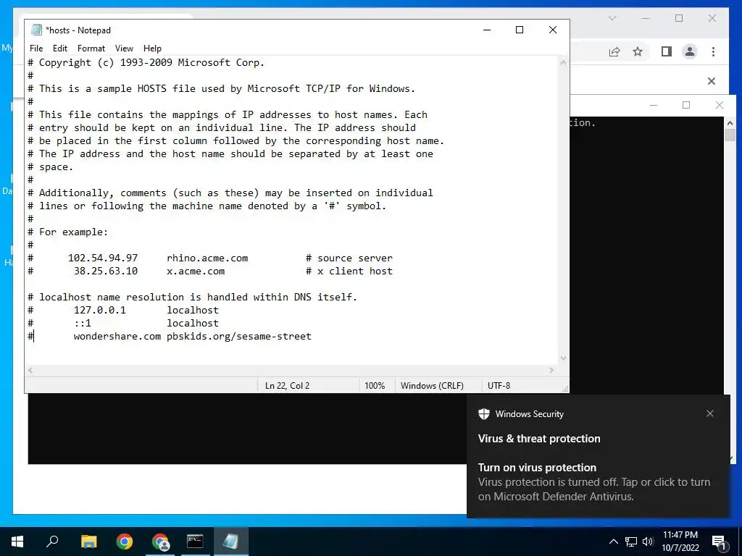The width and height of the screenshot is (742, 556).
Task: Close the hosts Notepad window
Action: 552,30
